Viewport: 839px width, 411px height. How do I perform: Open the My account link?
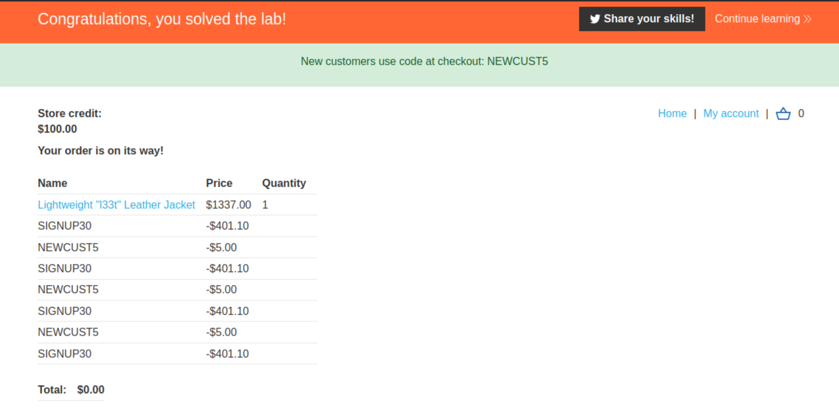pos(731,114)
